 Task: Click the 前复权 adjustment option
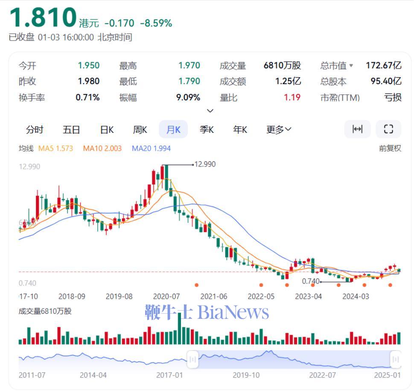tap(390, 149)
